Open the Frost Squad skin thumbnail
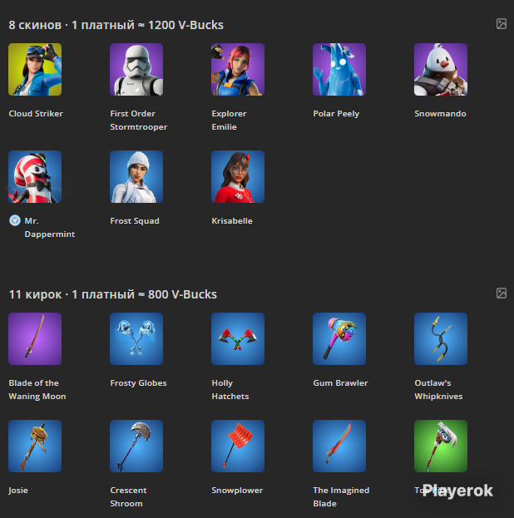This screenshot has height=518, width=514. coord(136,177)
